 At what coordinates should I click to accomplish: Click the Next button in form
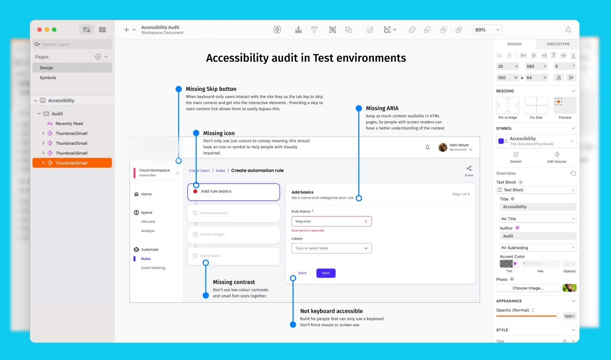click(326, 273)
